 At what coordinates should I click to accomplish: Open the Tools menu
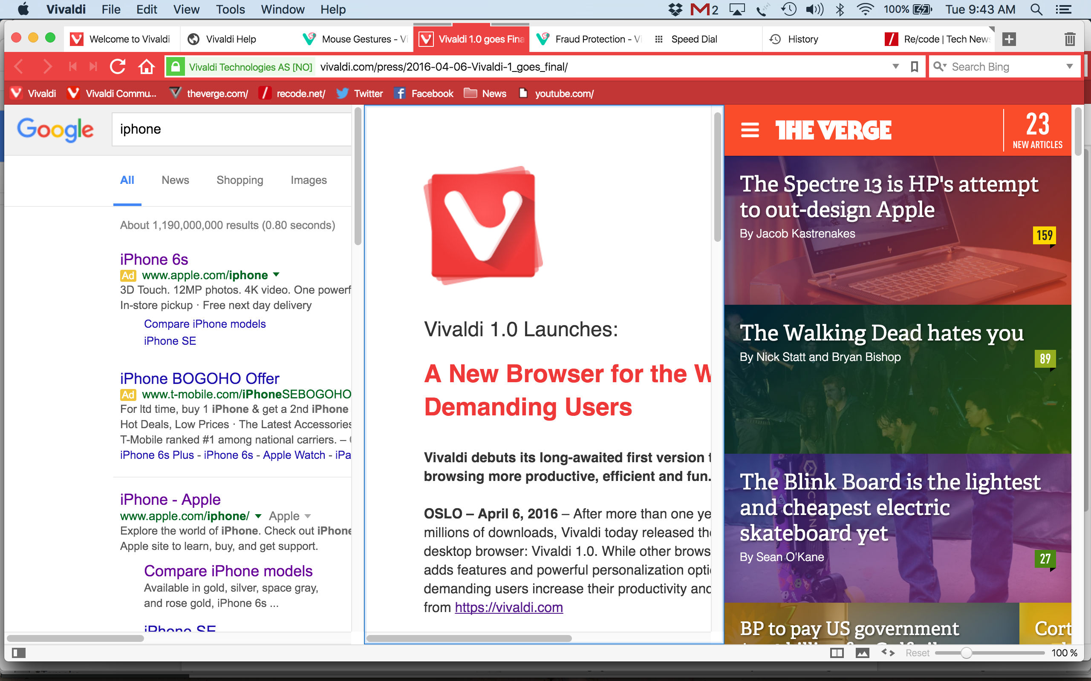(231, 9)
